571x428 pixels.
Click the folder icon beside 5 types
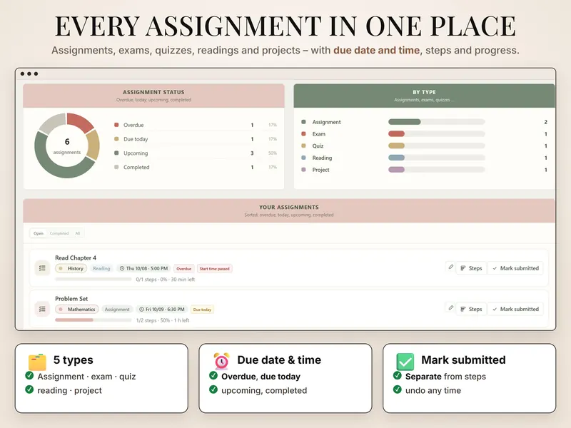[x=38, y=362]
